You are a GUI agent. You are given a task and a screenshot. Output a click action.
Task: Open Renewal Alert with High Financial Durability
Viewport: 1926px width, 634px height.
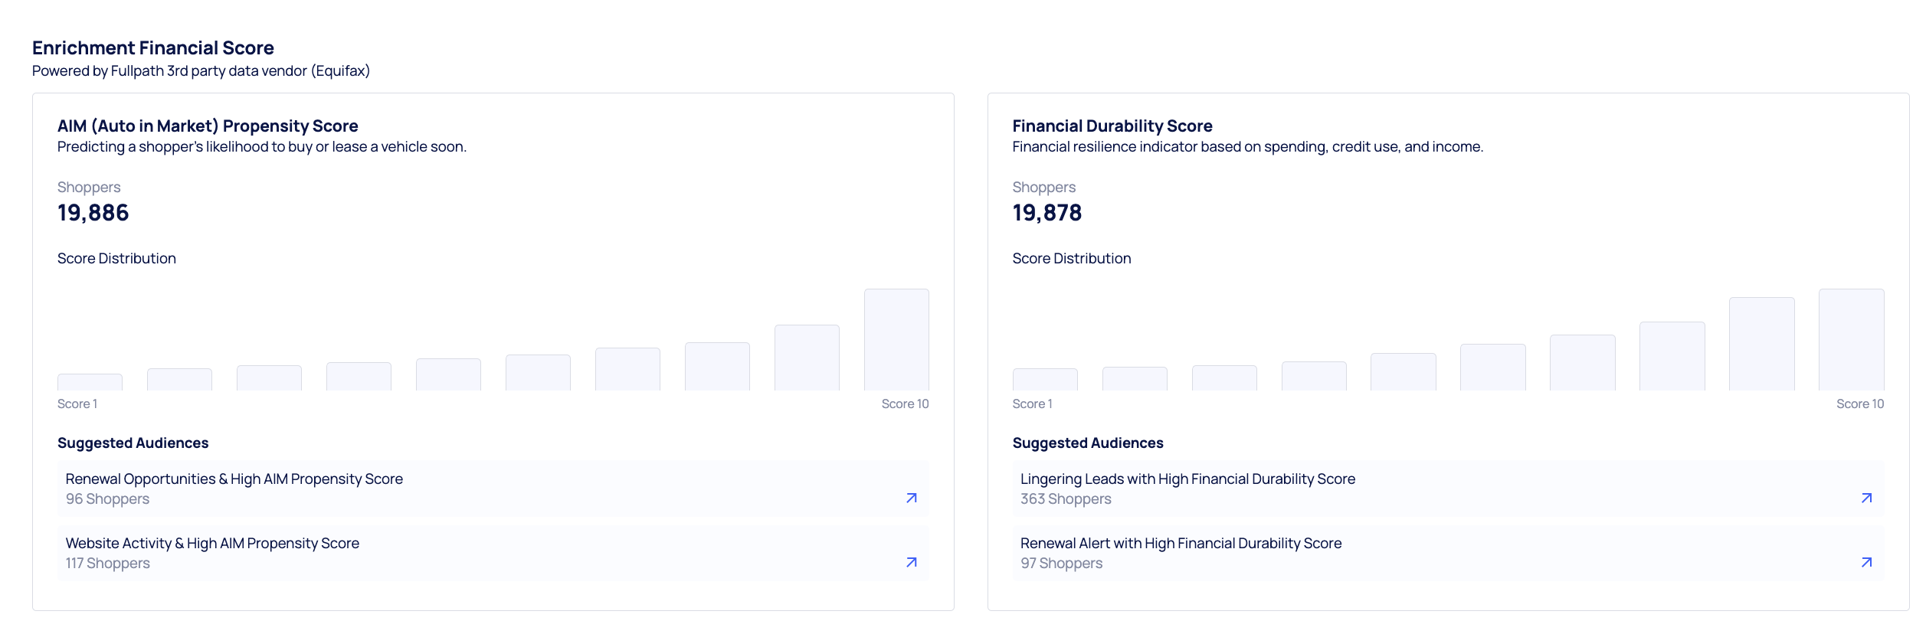[1181, 544]
